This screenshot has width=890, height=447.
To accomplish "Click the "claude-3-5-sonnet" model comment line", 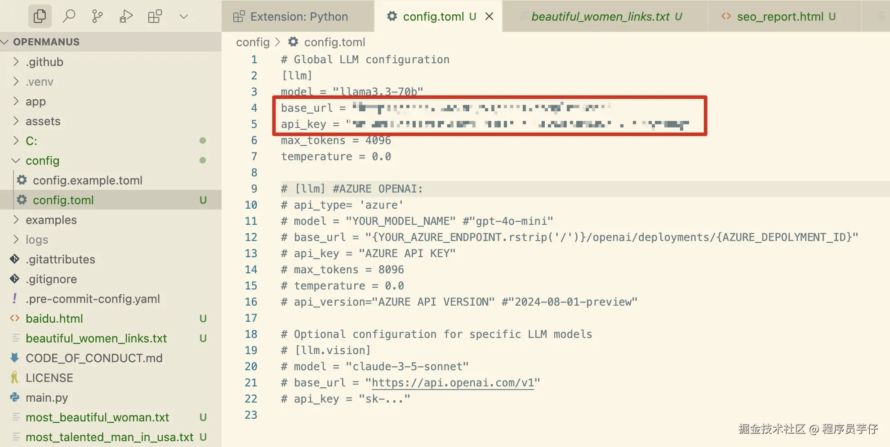I will [x=375, y=367].
